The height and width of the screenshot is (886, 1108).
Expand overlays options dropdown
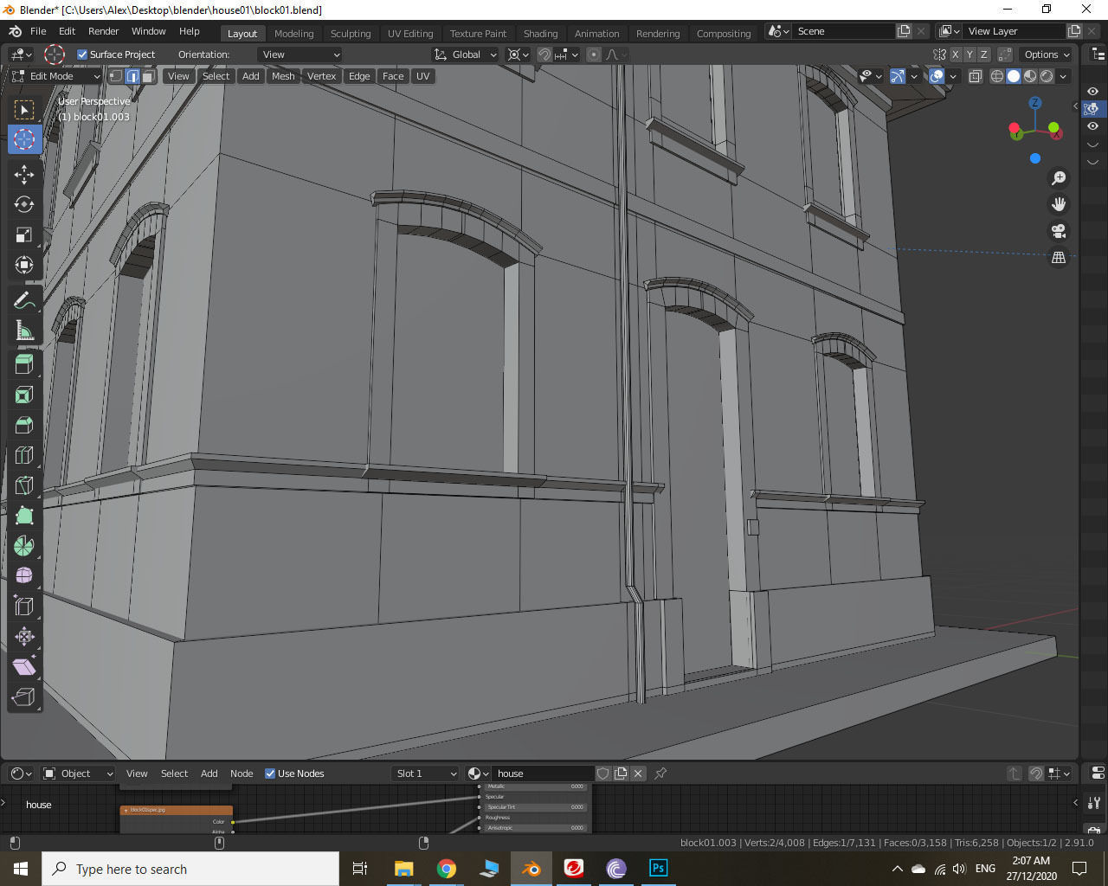(953, 76)
